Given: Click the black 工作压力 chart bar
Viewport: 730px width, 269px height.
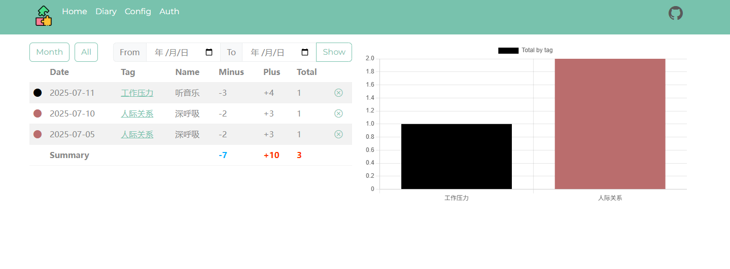Looking at the screenshot, I should coord(457,157).
